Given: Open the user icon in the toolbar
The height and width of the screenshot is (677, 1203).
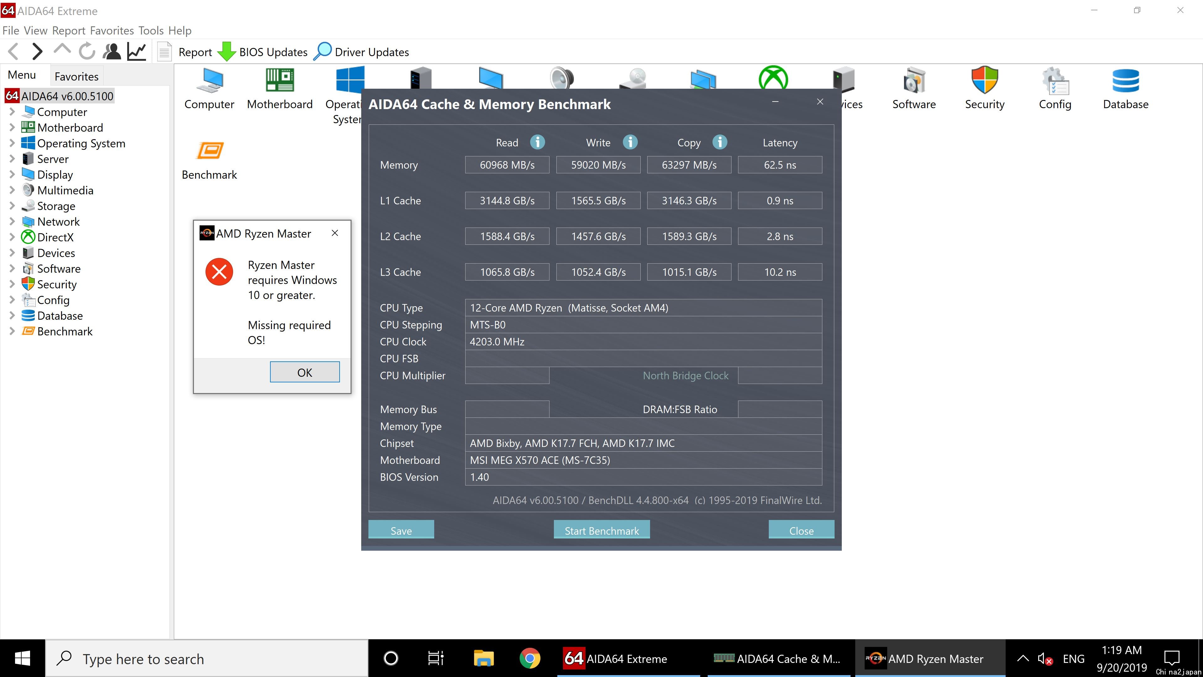Looking at the screenshot, I should [x=112, y=51].
